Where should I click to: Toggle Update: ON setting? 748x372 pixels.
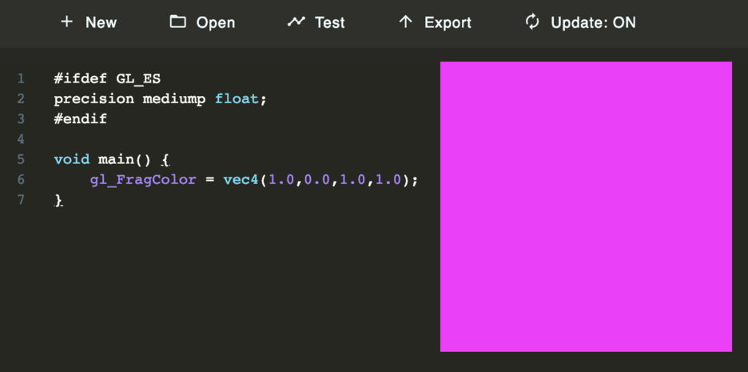point(593,22)
